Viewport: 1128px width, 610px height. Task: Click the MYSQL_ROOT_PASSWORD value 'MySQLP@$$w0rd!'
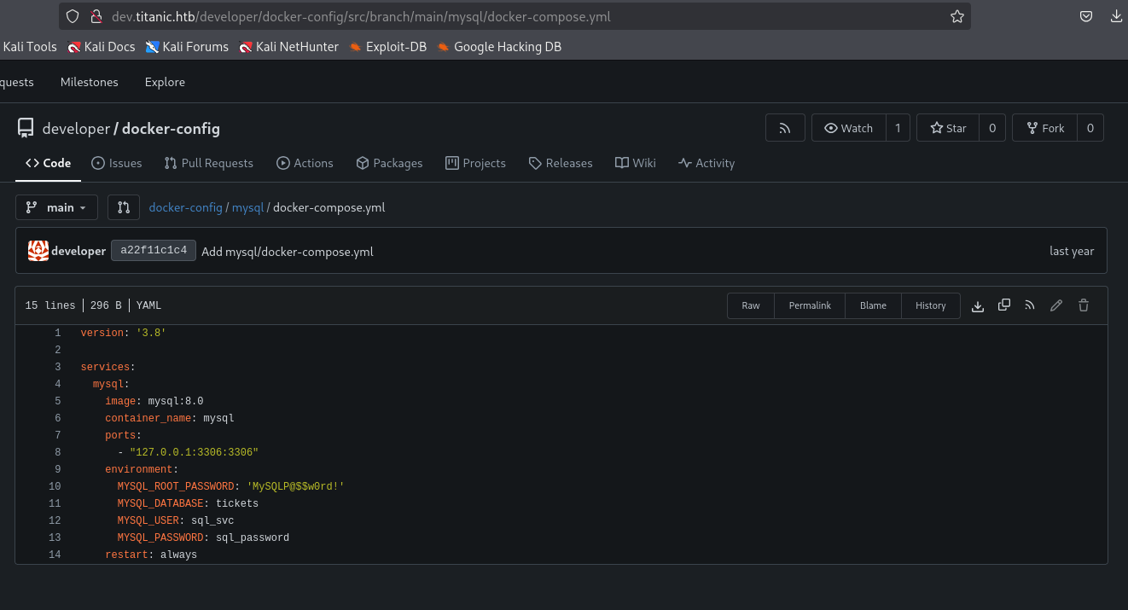(x=295, y=486)
